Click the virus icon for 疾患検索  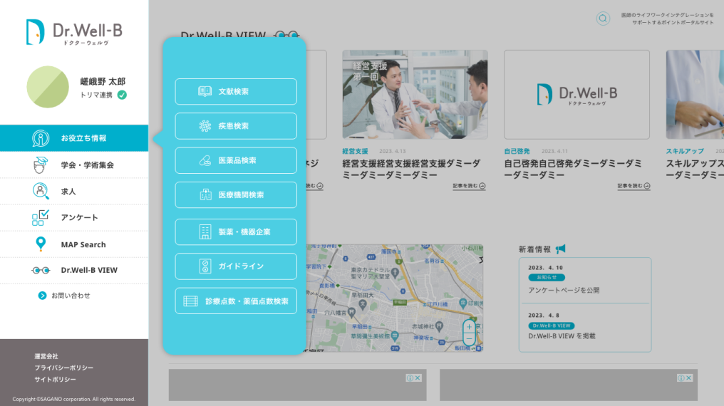pos(205,126)
